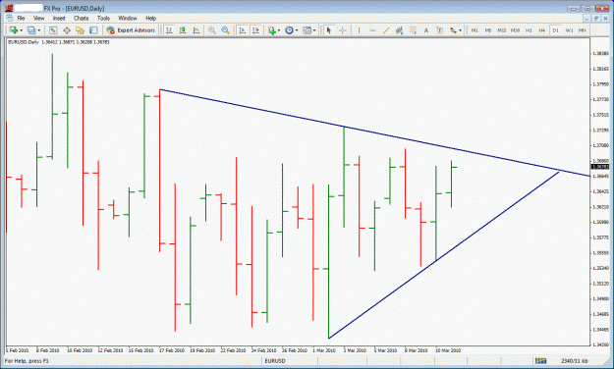Open the Indicators list icon

tap(272, 30)
